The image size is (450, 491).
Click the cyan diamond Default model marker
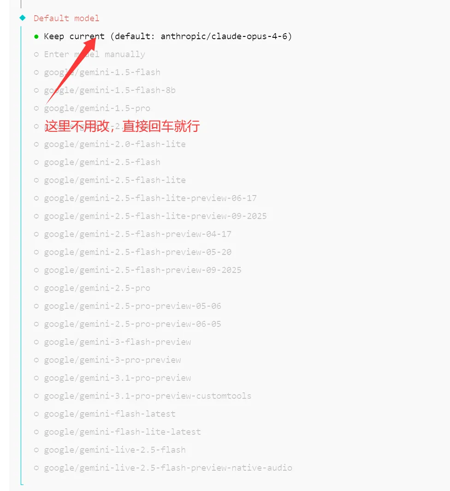23,18
